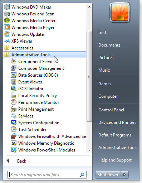
Task: Click the Event Viewer icon
Action: (14, 82)
